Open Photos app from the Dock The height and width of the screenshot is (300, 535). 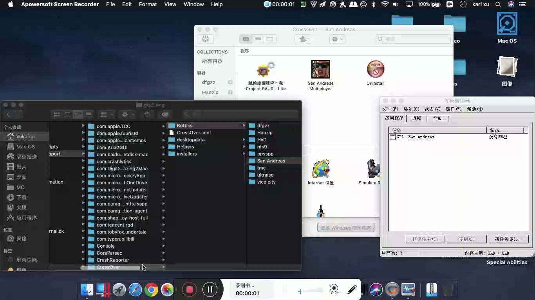[x=167, y=289]
